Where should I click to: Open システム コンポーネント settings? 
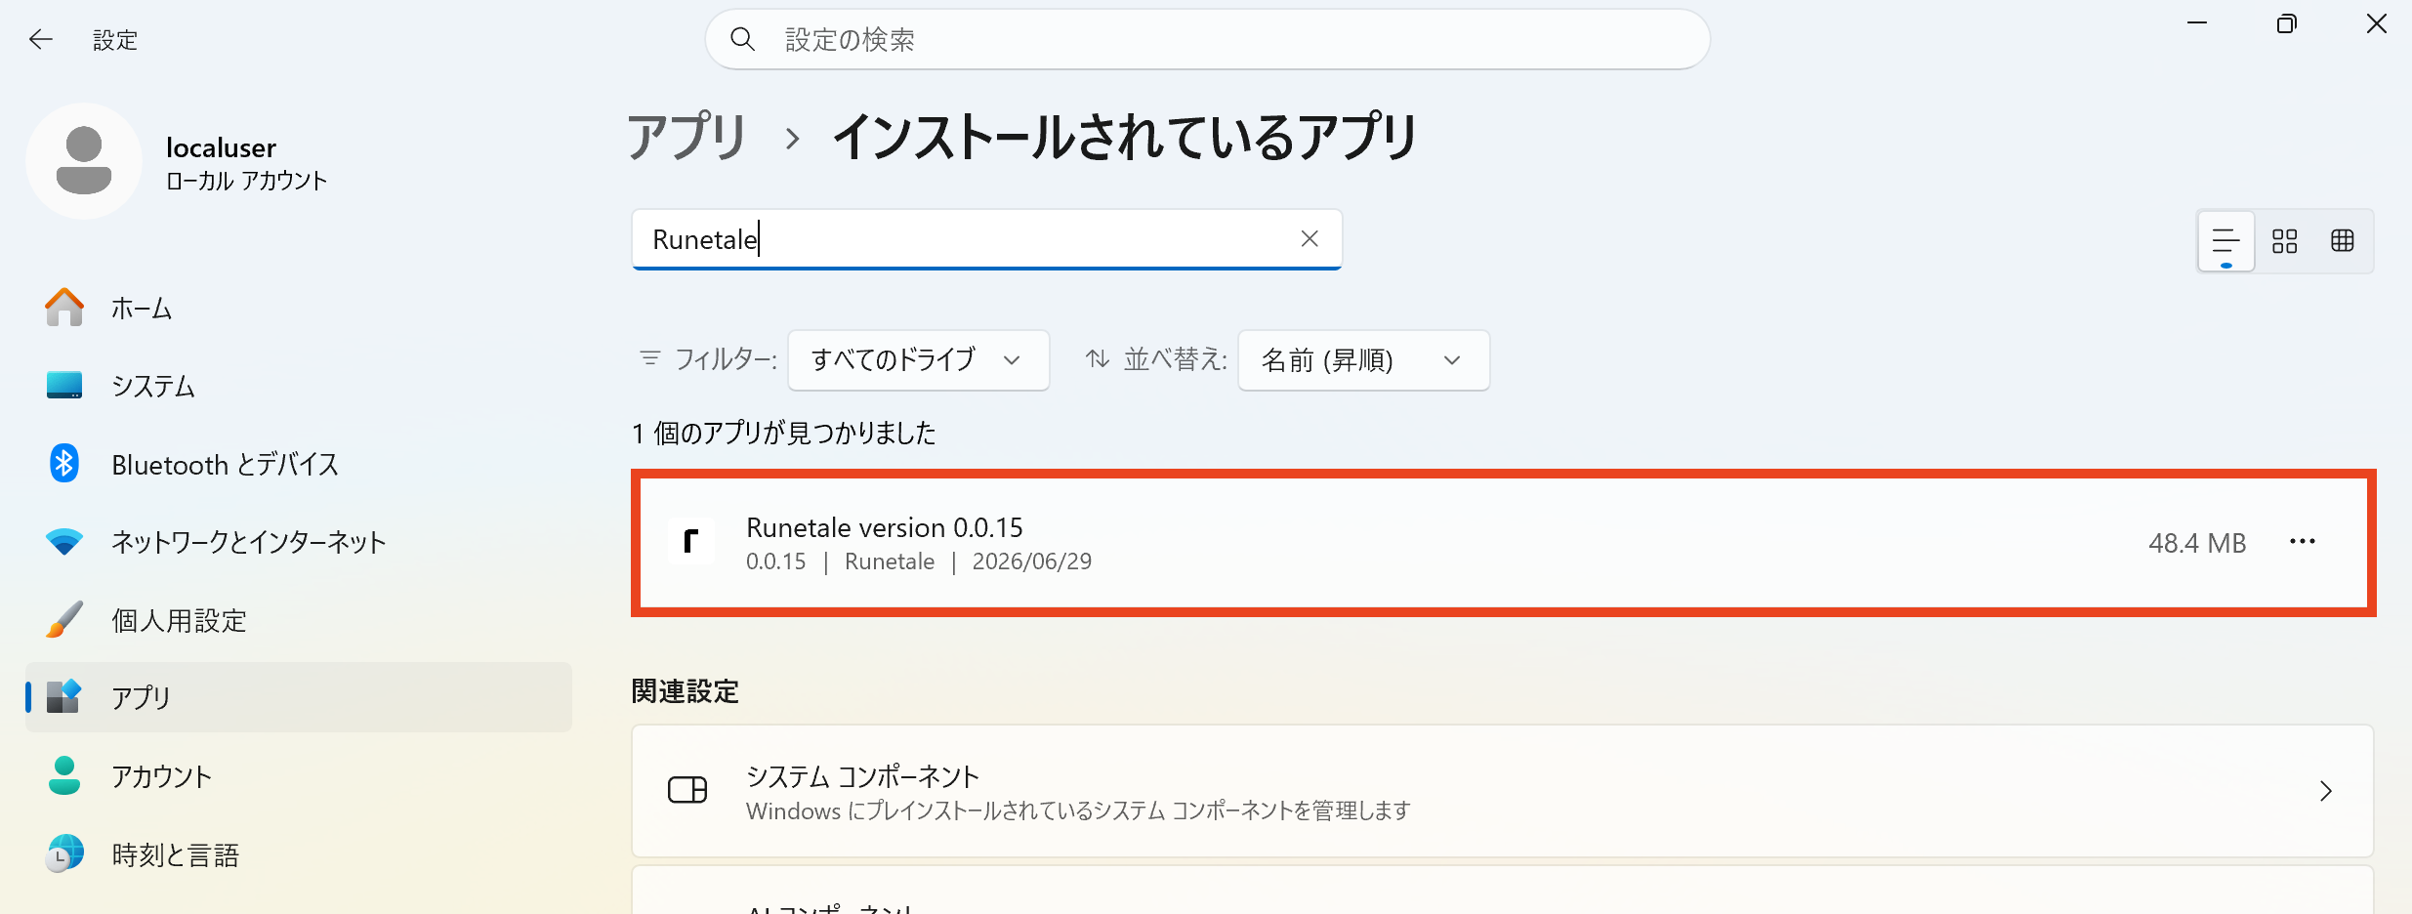coord(1502,791)
